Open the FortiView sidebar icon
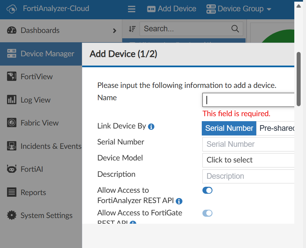The image size is (306, 248). (x=12, y=77)
